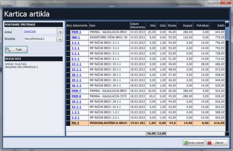Open the Coca Cola article link
Image resolution: width=233 pixels, height=151 pixels.
30,32
